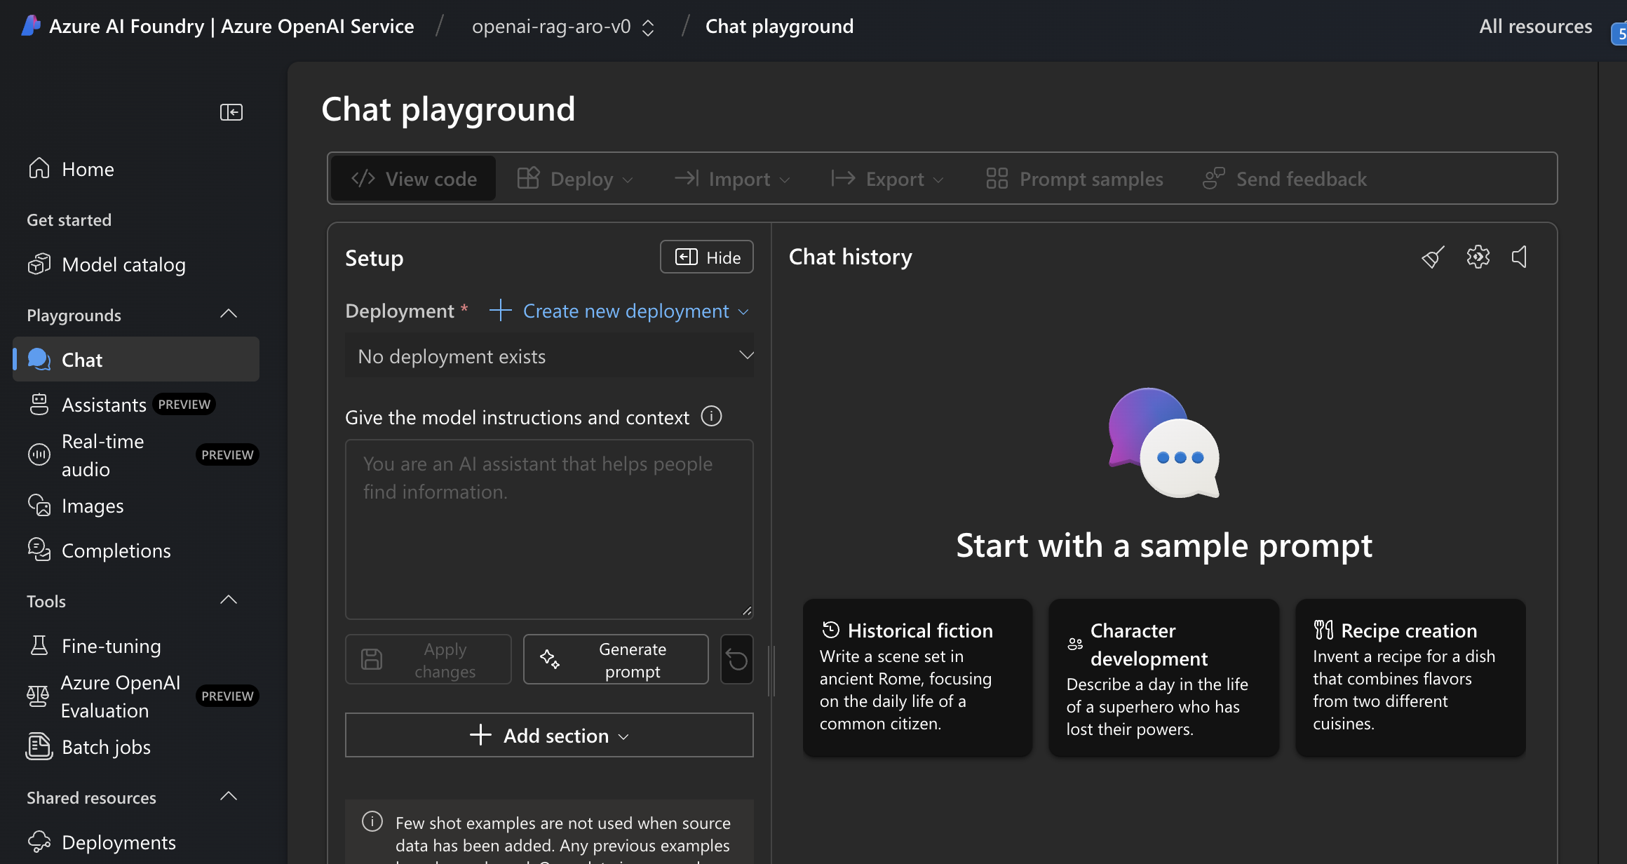This screenshot has width=1627, height=864.
Task: Switch the openai-rag-aro-v0 resource selector
Action: coord(563,27)
